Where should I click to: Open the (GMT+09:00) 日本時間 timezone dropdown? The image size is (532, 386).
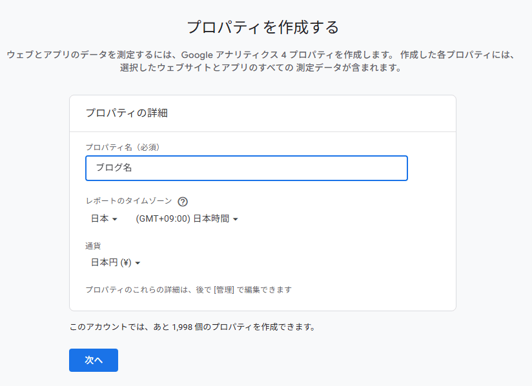[x=187, y=218]
